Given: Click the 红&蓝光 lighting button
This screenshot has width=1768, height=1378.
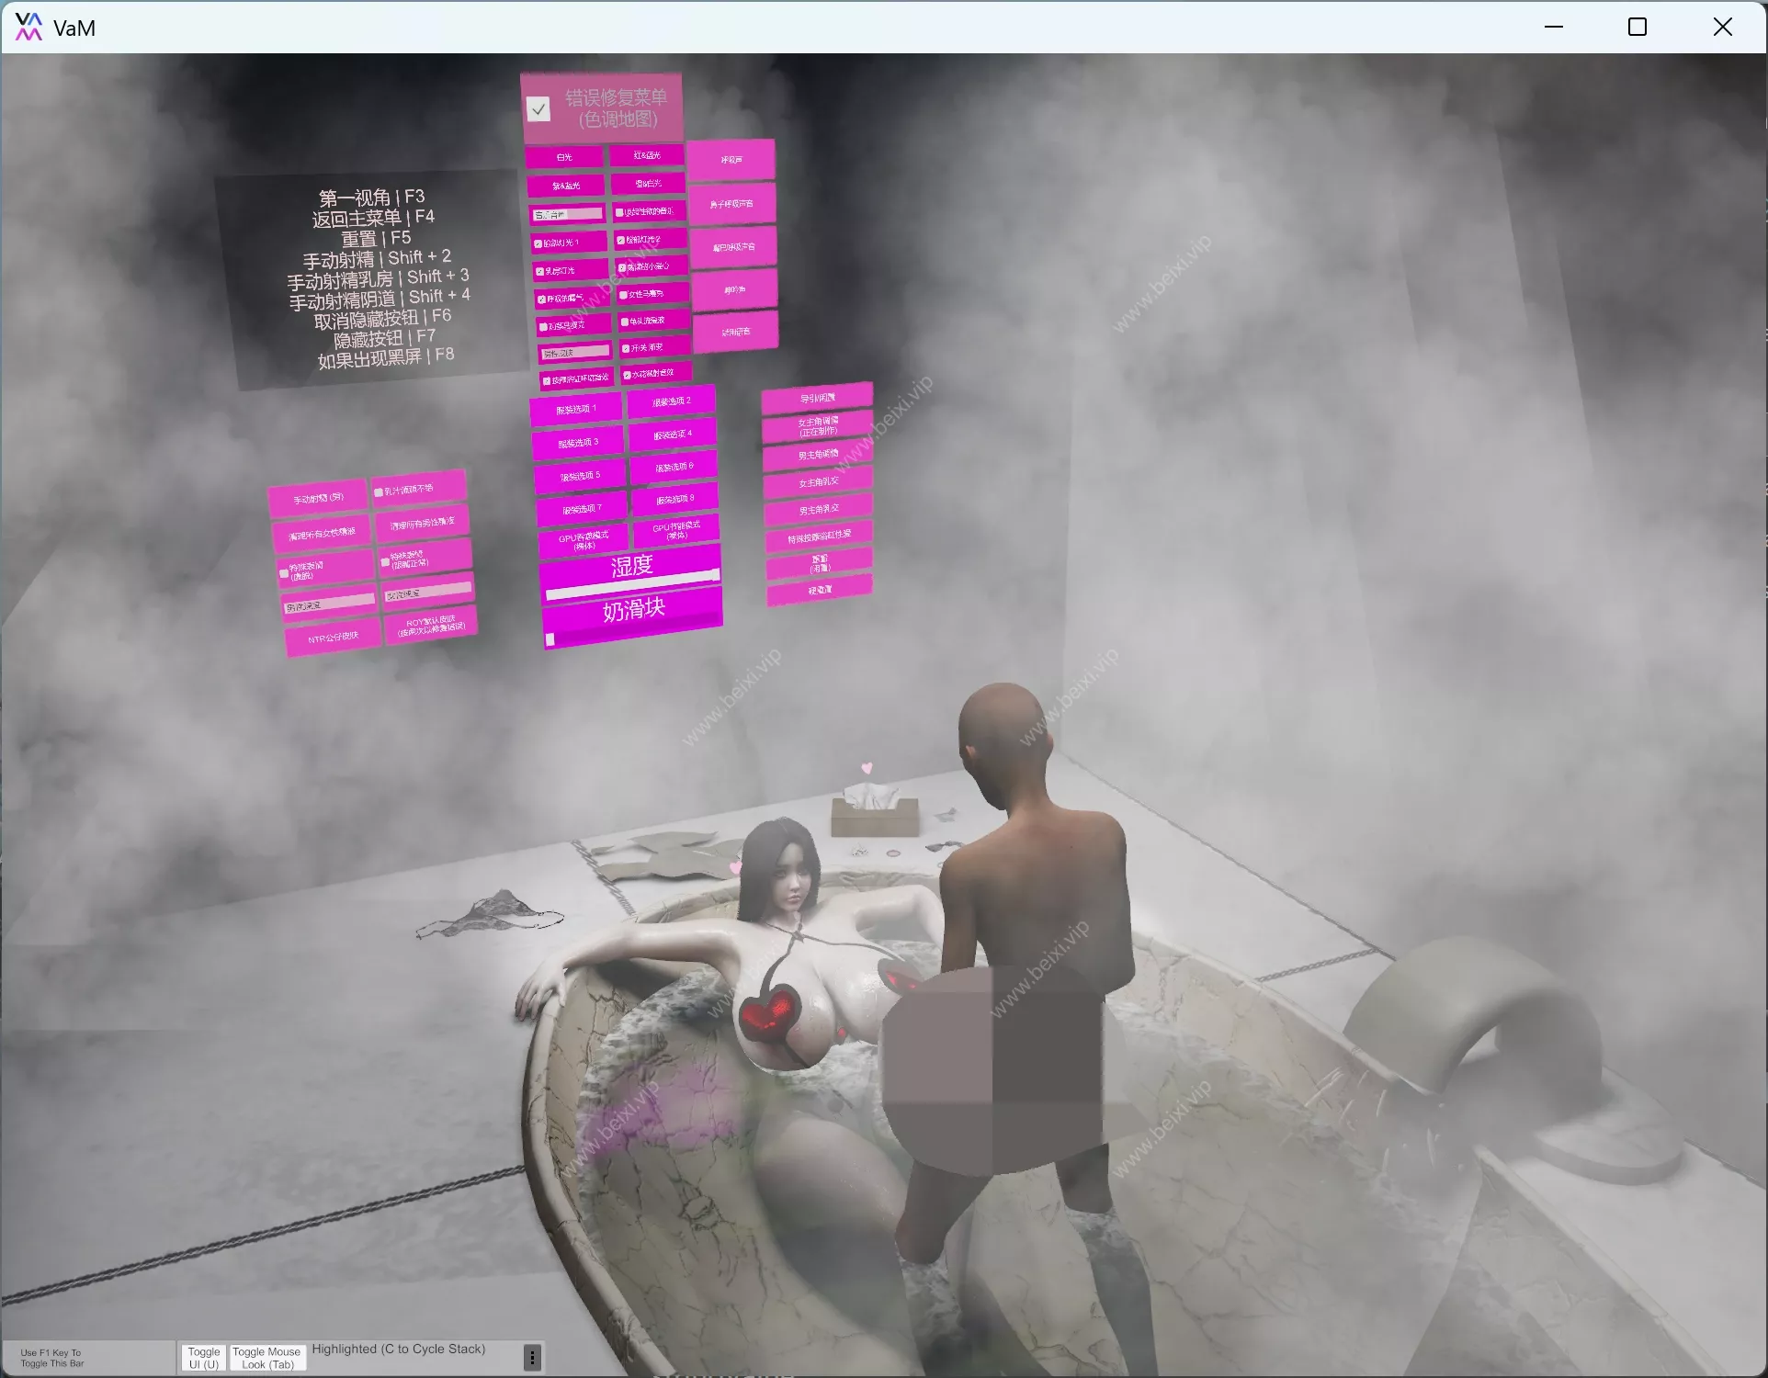Looking at the screenshot, I should pyautogui.click(x=647, y=155).
